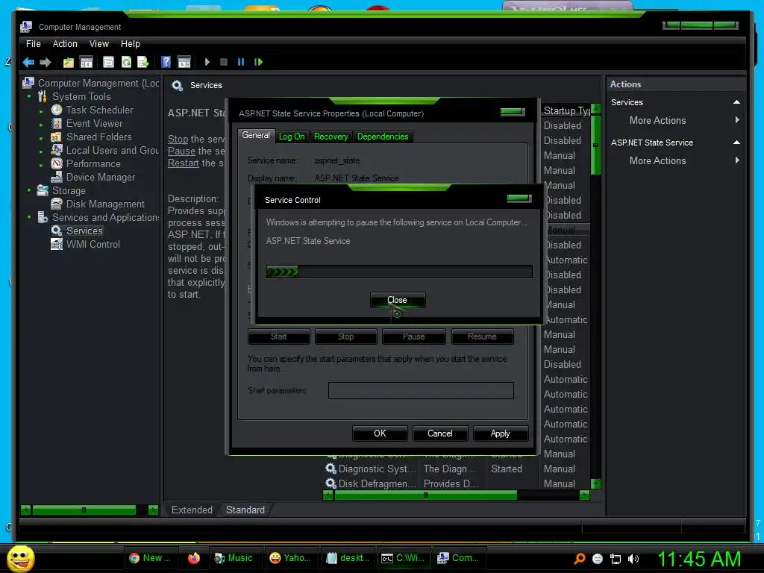
Task: Click the Start Service play icon
Action: (x=207, y=62)
